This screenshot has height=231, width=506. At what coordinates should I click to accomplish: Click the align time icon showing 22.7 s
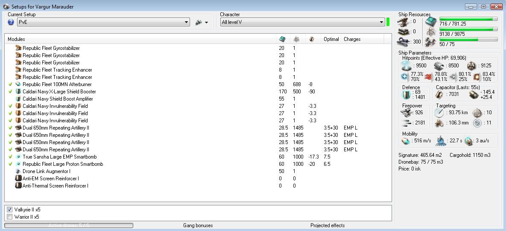click(440, 141)
